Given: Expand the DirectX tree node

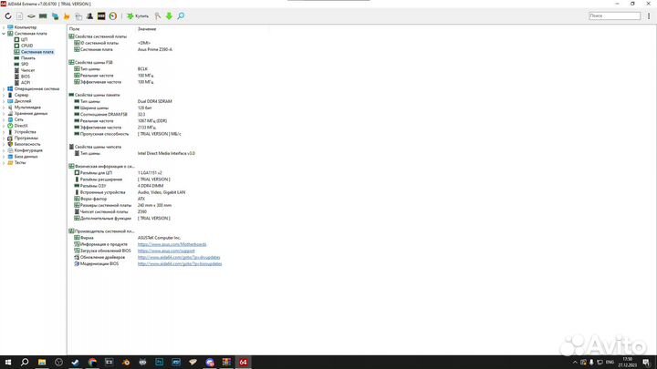Looking at the screenshot, I should pos(4,126).
